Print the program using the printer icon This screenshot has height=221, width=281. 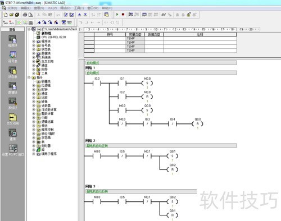tap(25, 15)
